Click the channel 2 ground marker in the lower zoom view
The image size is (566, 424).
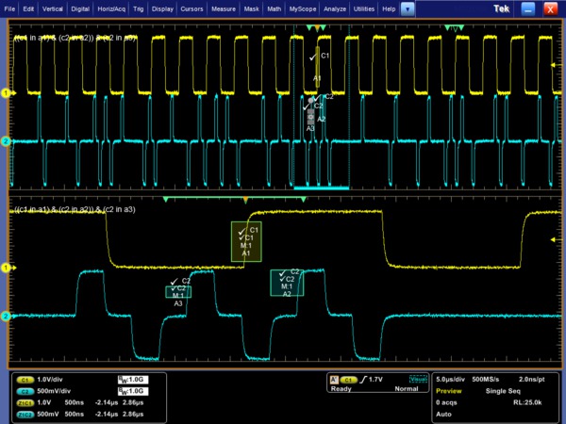pos(5,317)
